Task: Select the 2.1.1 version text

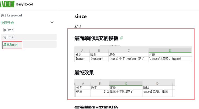Action: click(x=78, y=26)
